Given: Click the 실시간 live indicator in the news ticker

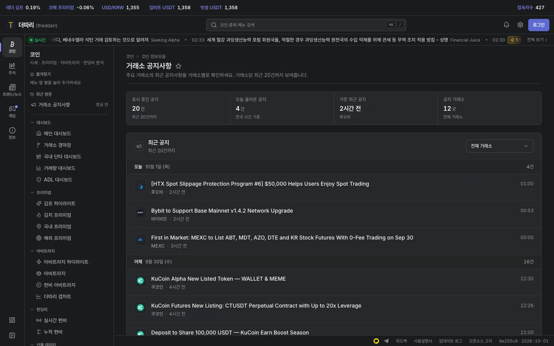Looking at the screenshot, I should pyautogui.click(x=37, y=40).
